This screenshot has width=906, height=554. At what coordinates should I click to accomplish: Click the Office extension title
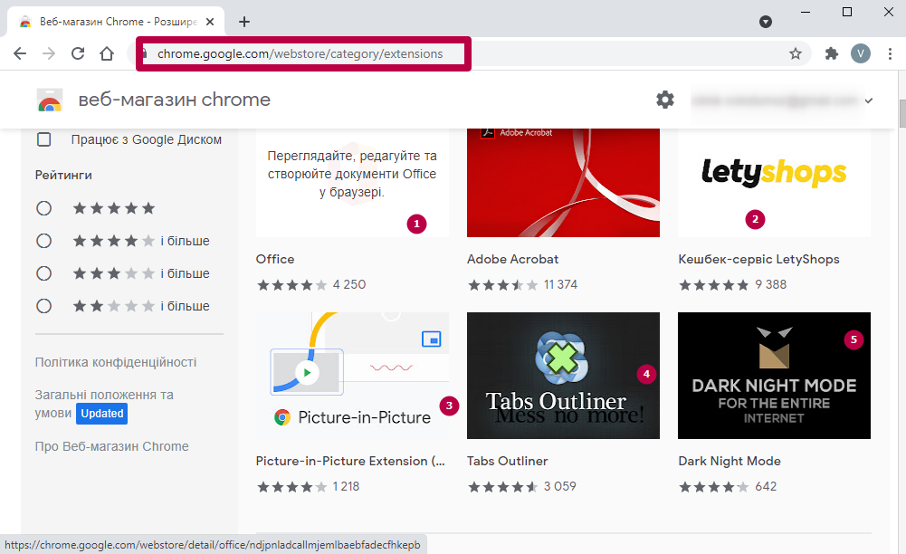(x=275, y=259)
